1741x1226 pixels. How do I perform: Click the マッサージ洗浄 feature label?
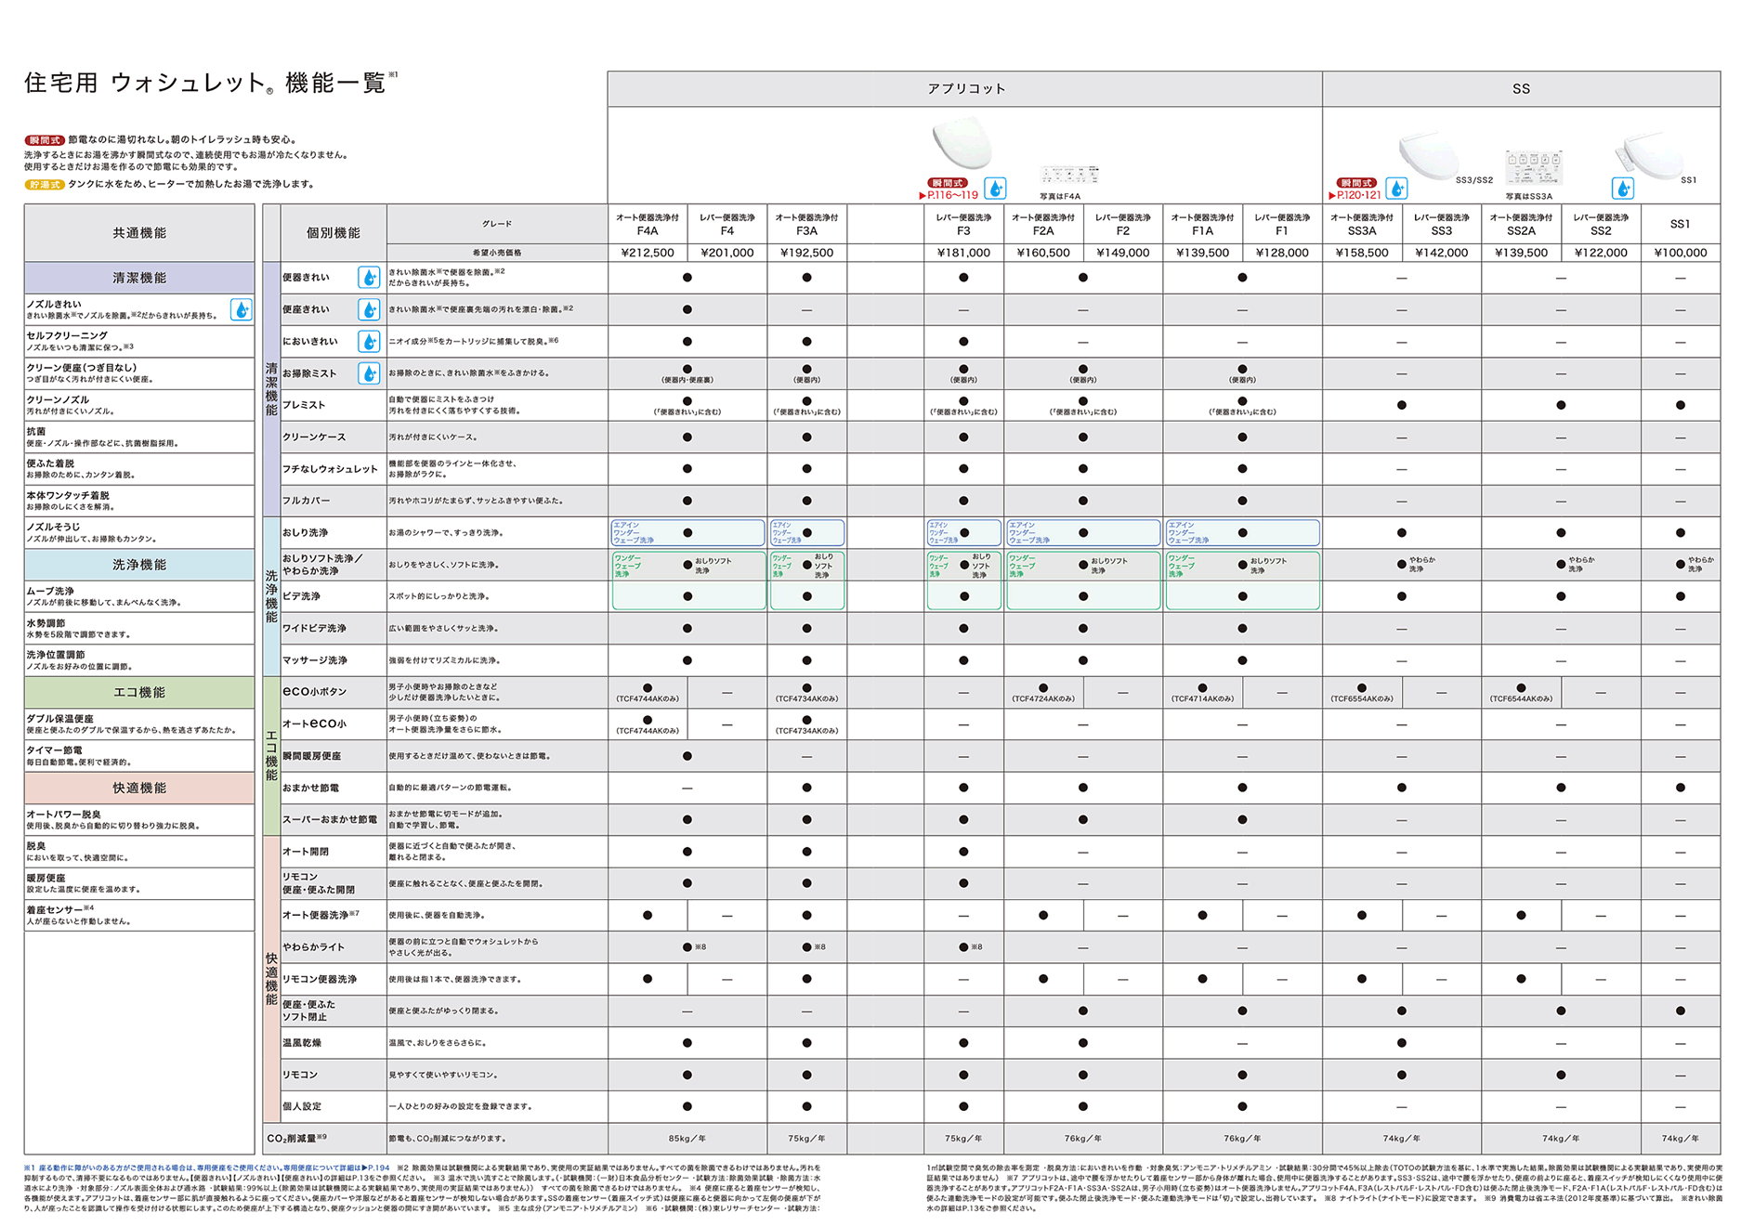(315, 660)
